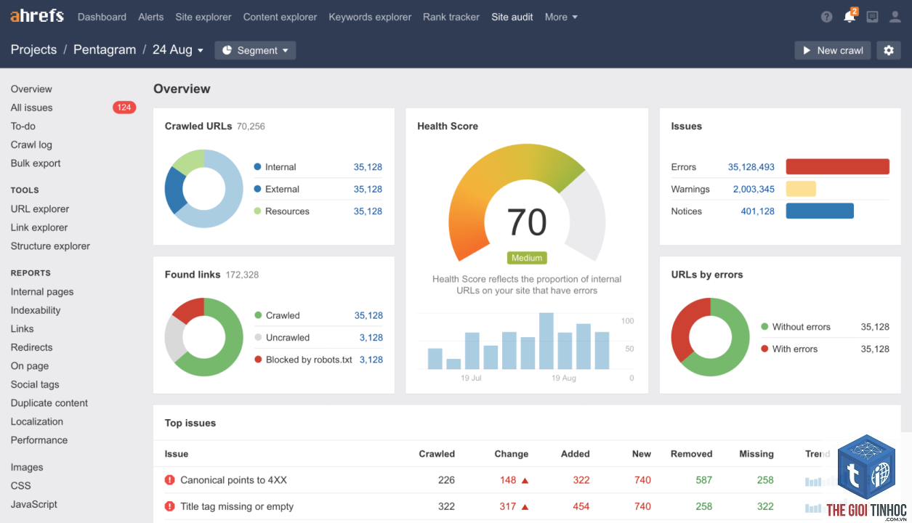The height and width of the screenshot is (523, 912).
Task: Click Internal crawled URLs count 35,128
Action: (x=368, y=167)
